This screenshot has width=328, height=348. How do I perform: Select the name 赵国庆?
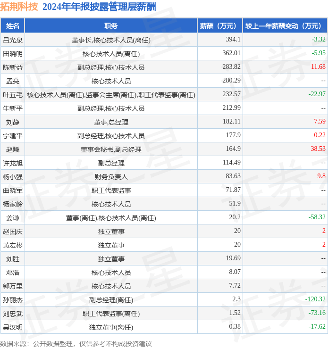(x=13, y=232)
